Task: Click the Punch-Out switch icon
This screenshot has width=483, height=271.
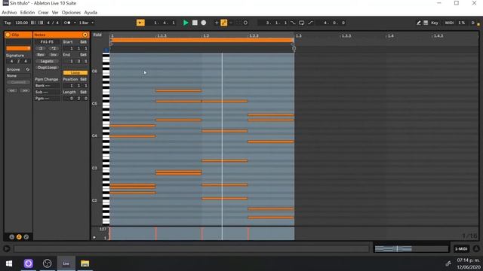Action: pos(310,23)
